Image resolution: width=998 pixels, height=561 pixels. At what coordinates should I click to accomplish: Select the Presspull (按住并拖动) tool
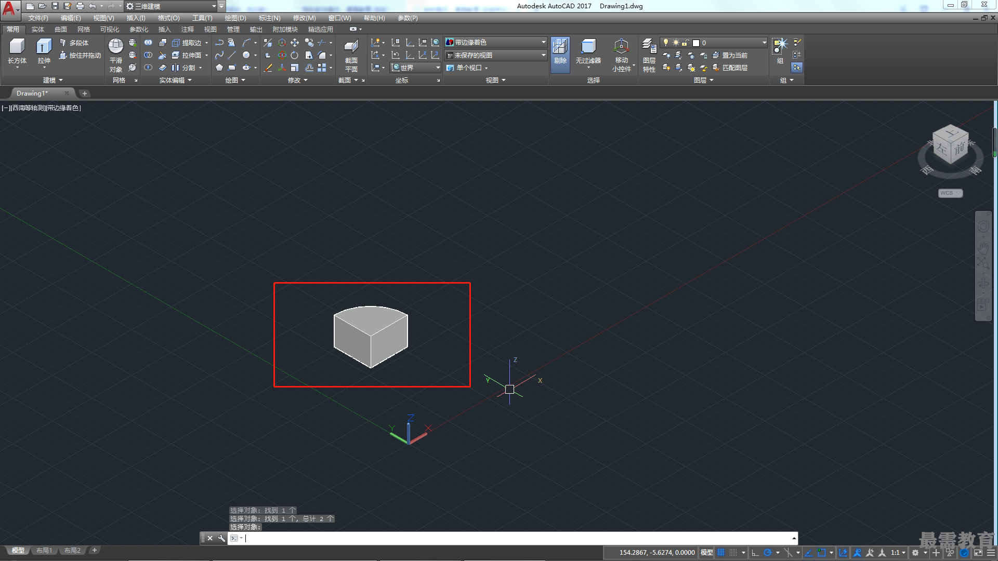pos(80,55)
